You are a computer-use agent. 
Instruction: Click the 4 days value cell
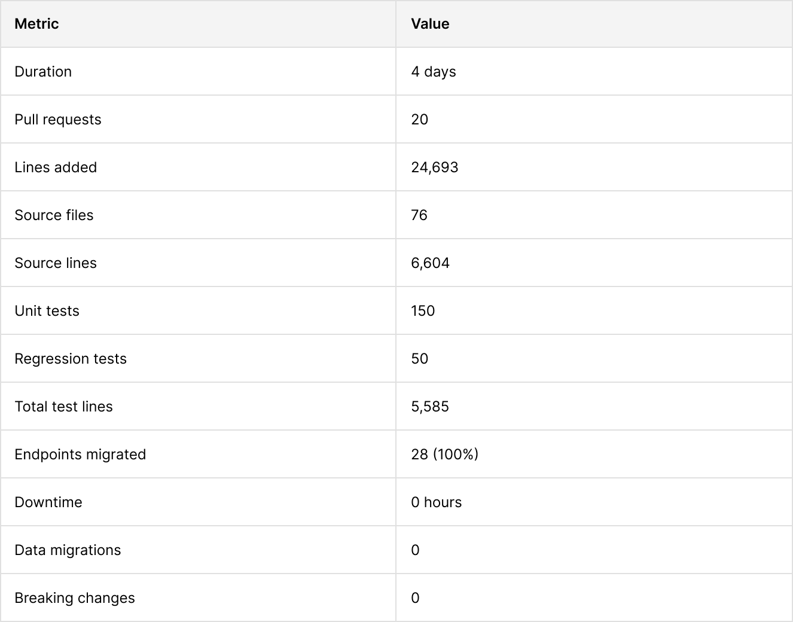click(x=434, y=72)
